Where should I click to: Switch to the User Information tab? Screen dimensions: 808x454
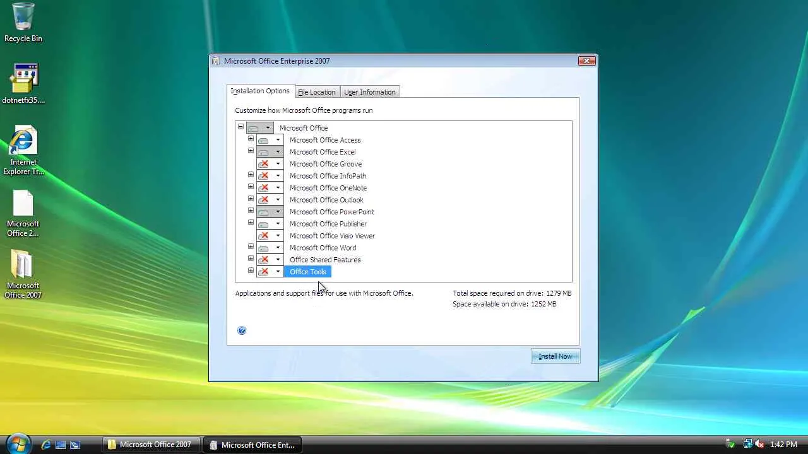tap(370, 92)
